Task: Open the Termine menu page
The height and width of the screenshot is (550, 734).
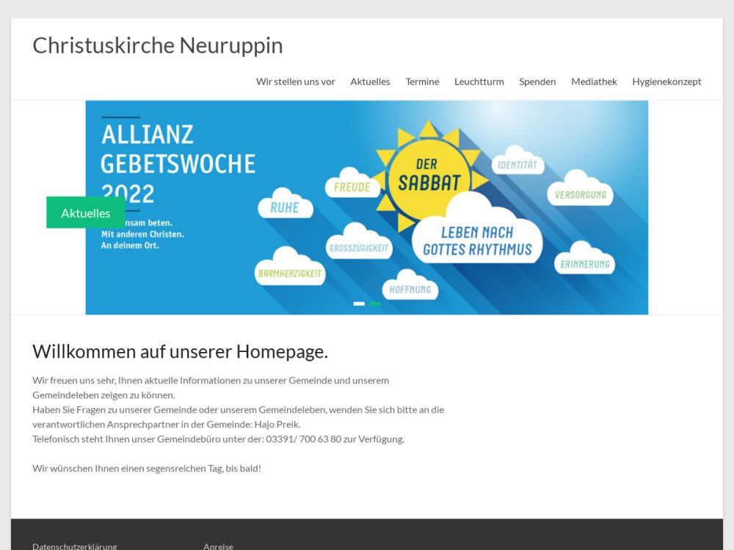Action: 422,81
